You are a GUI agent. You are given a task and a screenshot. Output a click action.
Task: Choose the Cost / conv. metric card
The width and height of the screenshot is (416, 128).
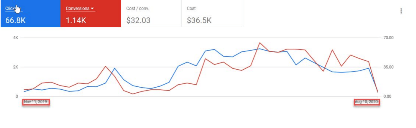(x=151, y=14)
